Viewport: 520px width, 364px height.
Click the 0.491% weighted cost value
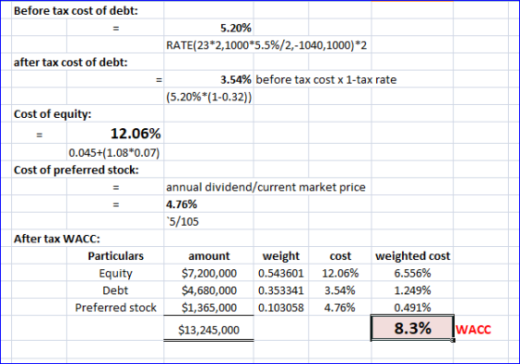412,307
